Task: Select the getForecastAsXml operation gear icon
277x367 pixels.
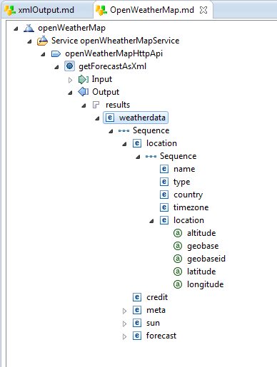Action: pyautogui.click(x=69, y=66)
